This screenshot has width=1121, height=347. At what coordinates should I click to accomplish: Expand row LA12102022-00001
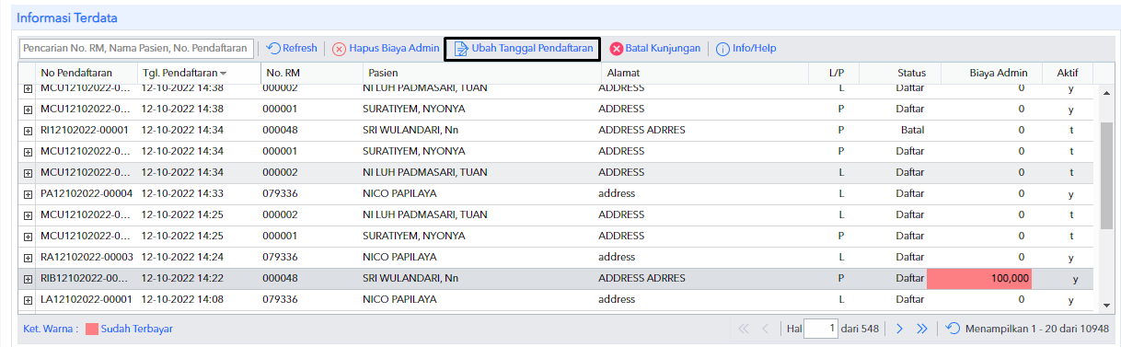[28, 300]
